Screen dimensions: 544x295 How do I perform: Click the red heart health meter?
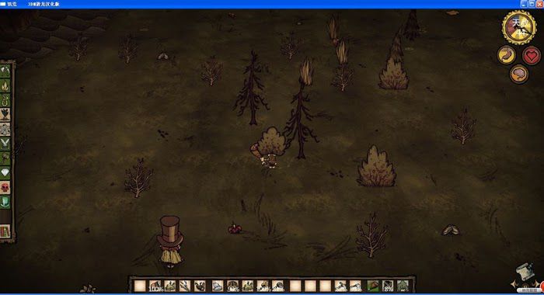(x=532, y=55)
